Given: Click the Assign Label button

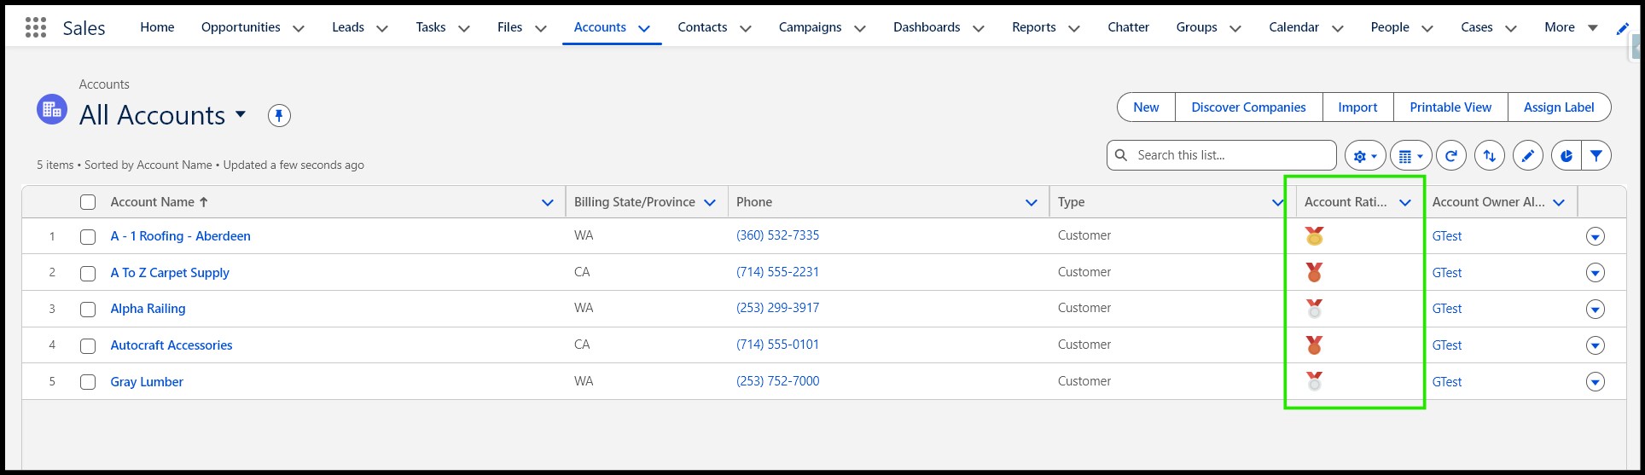Looking at the screenshot, I should click(x=1559, y=107).
